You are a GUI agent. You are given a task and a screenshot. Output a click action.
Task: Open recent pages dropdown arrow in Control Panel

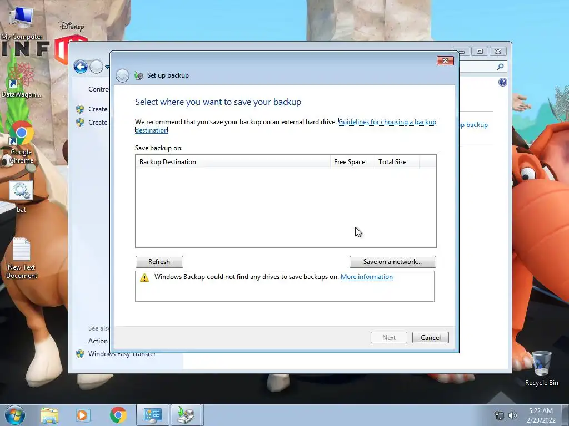[x=107, y=67]
